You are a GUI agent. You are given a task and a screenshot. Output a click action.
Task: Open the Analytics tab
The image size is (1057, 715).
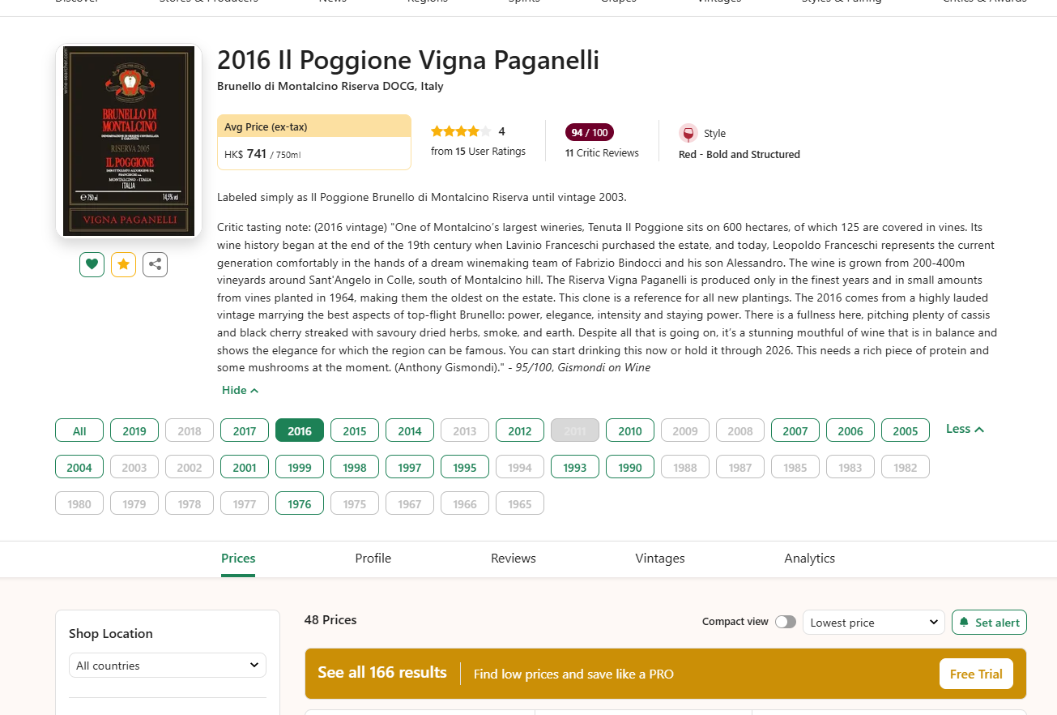[x=809, y=558]
